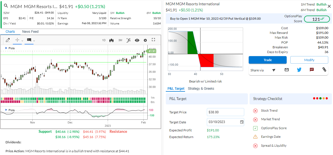The height and width of the screenshot is (155, 333).
Task: Expand the lower Plots disclosure triangle
Action: (x=6, y=110)
